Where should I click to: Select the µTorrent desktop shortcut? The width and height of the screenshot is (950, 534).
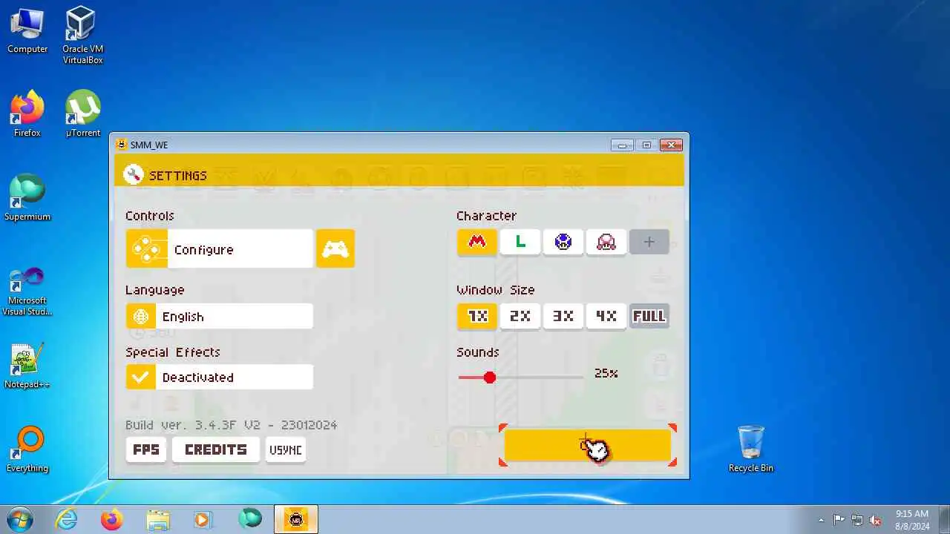click(82, 114)
